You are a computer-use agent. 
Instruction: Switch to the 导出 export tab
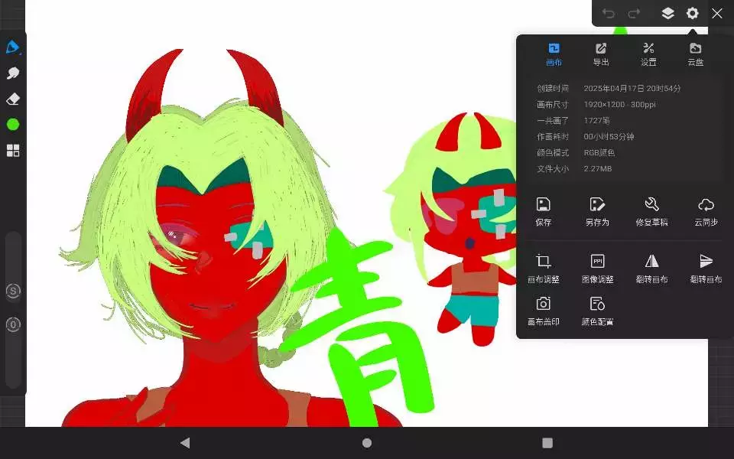(x=601, y=54)
